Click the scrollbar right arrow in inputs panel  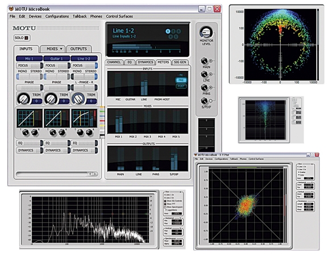95,174
